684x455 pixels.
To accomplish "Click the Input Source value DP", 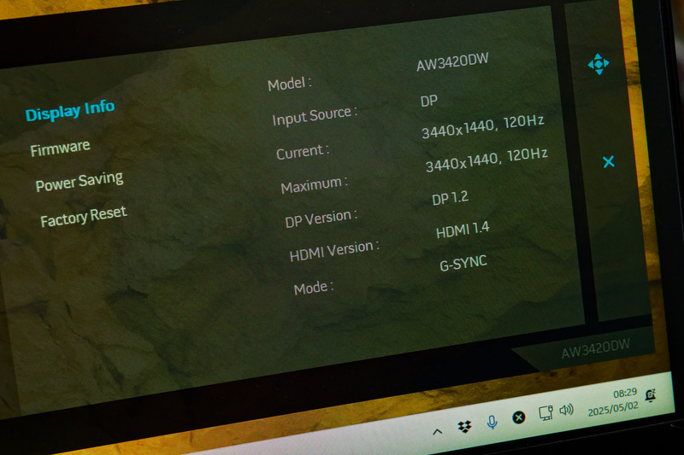I will (429, 101).
